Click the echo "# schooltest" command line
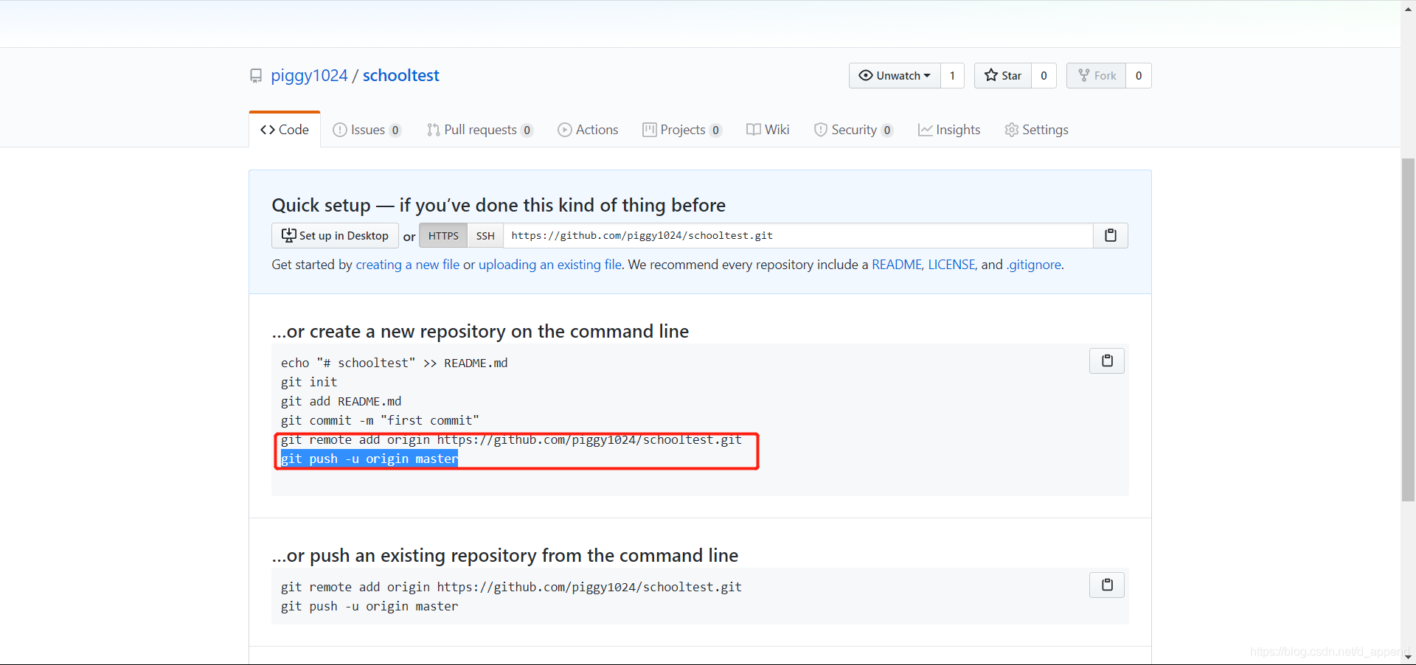Viewport: 1416px width, 665px height. coord(394,363)
